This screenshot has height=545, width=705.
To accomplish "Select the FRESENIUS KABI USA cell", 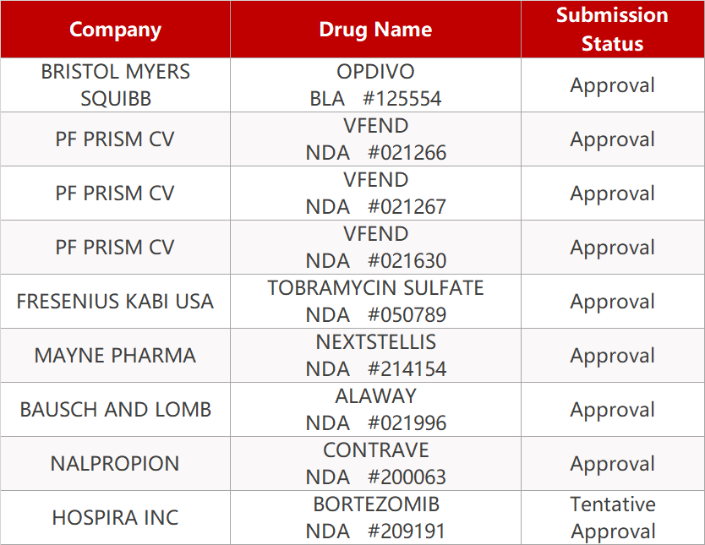I will (115, 302).
